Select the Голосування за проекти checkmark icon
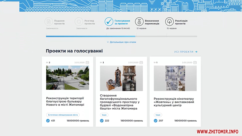This screenshot has height=136, width=242. click(x=109, y=22)
